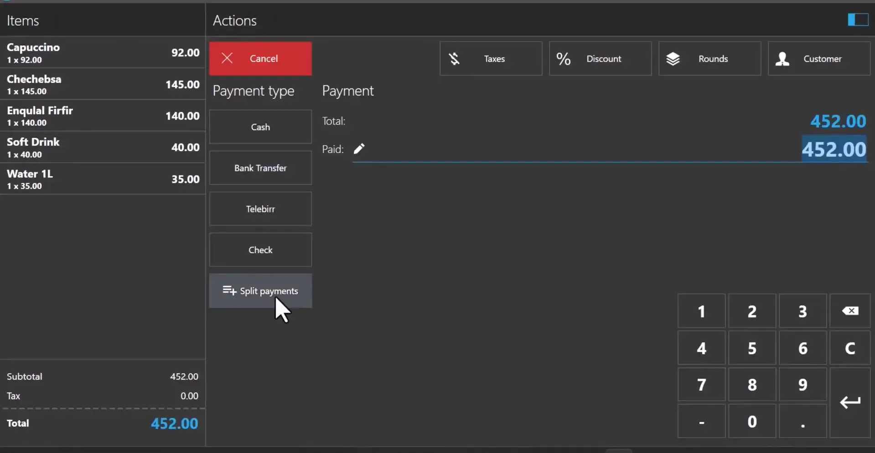Tap numpad key 8
The height and width of the screenshot is (453, 875).
(x=752, y=384)
